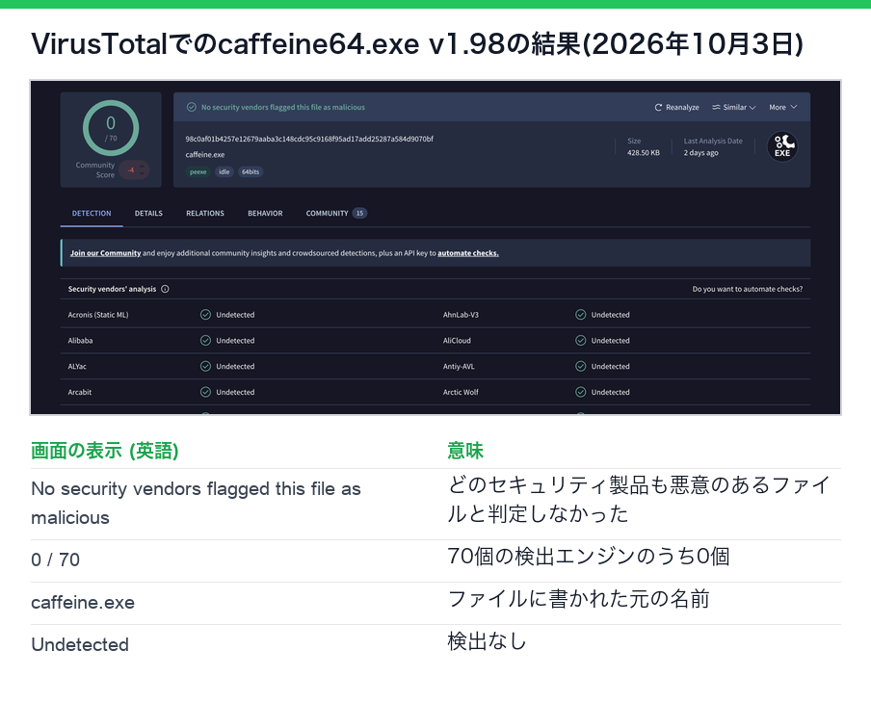871x703 pixels.
Task: Click vendor name Arctic Wolf
Action: (461, 392)
